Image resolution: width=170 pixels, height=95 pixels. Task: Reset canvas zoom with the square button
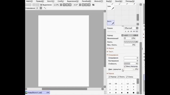pos(70,5)
